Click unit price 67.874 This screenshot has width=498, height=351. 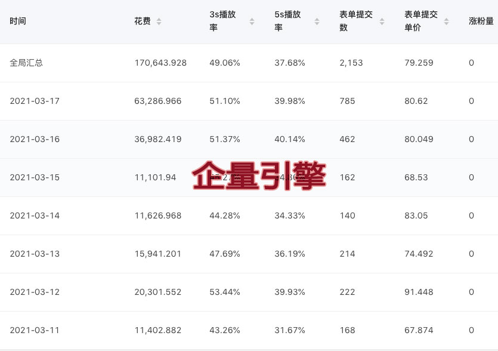pyautogui.click(x=419, y=330)
